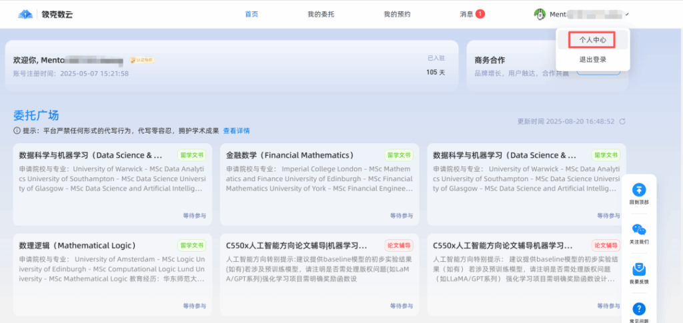Select 个人中心 from the dropdown menu
Image resolution: width=683 pixels, height=323 pixels.
tap(592, 40)
